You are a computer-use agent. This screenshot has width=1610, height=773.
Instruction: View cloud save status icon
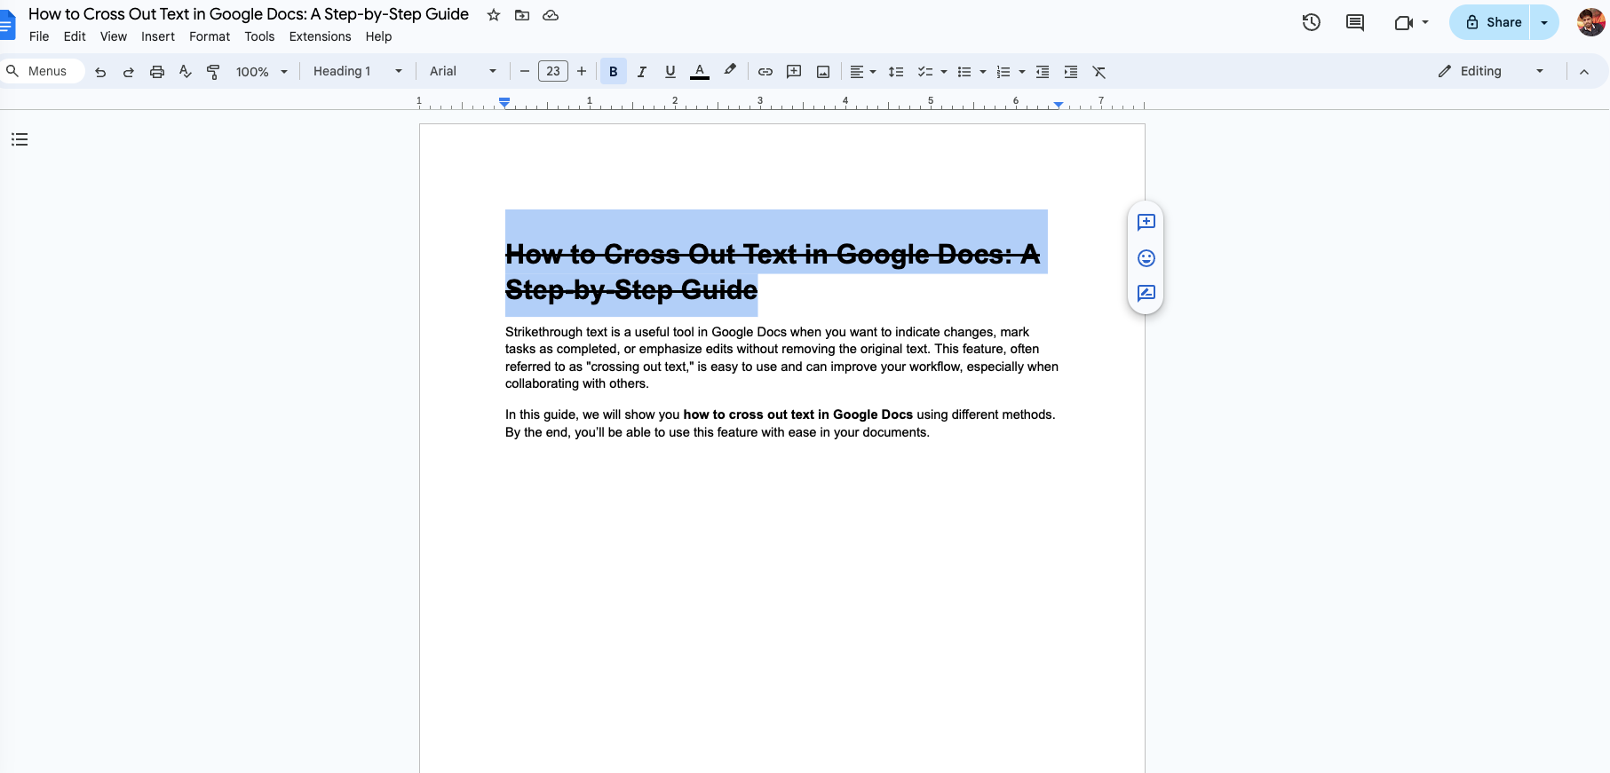pyautogui.click(x=551, y=15)
